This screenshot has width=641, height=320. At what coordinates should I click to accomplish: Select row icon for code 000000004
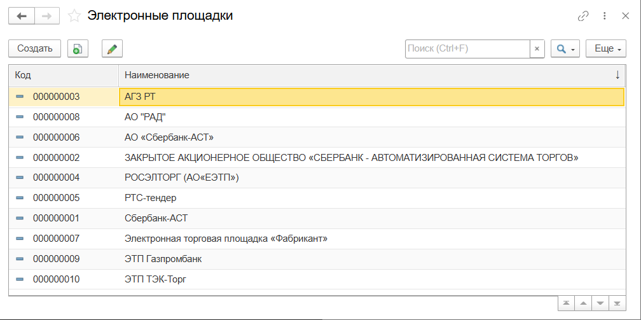click(x=20, y=178)
